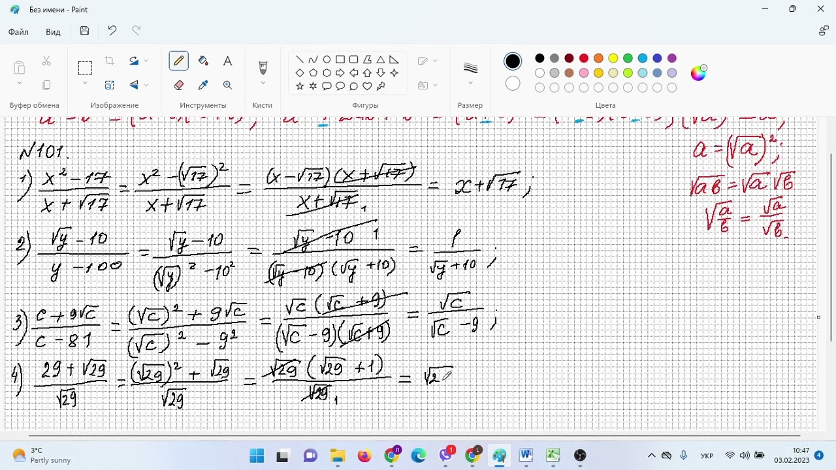Expand the Paste options arrow
Viewport: 836px width, 470px height.
(19, 84)
